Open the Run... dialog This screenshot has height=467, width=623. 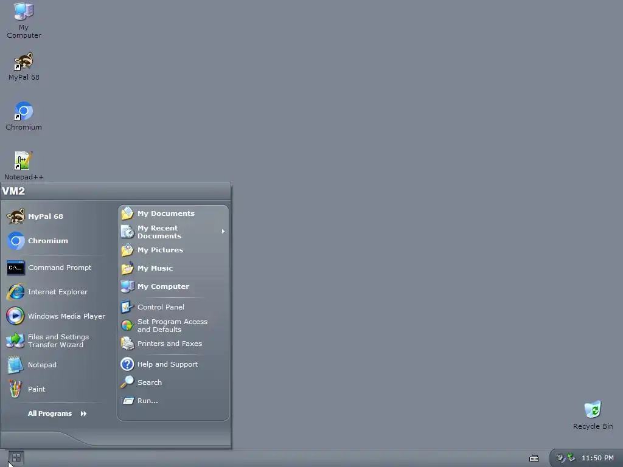coord(173,401)
